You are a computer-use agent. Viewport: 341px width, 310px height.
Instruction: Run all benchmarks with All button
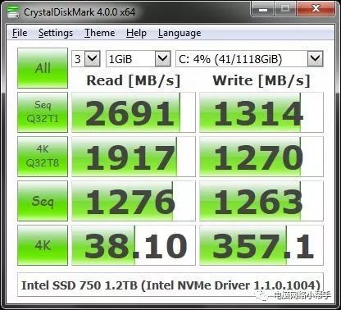coord(43,68)
